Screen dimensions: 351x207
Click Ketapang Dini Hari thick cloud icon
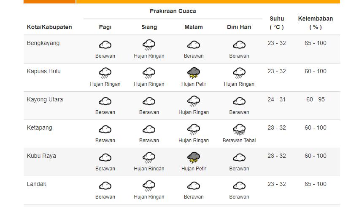coord(239,129)
